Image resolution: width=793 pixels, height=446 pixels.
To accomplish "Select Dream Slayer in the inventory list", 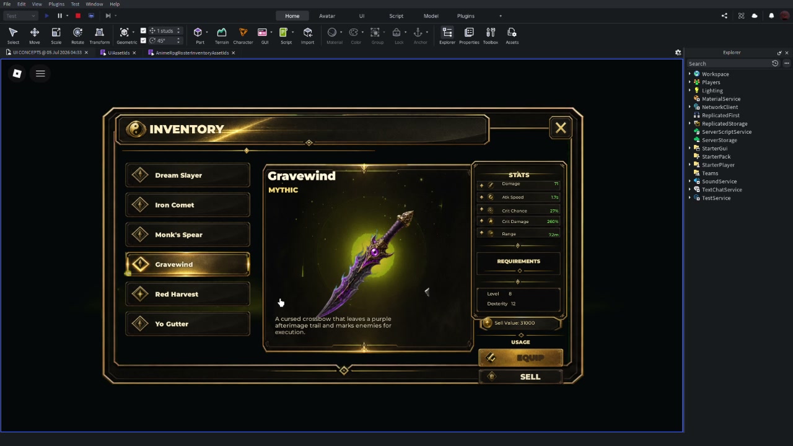I will tap(188, 175).
